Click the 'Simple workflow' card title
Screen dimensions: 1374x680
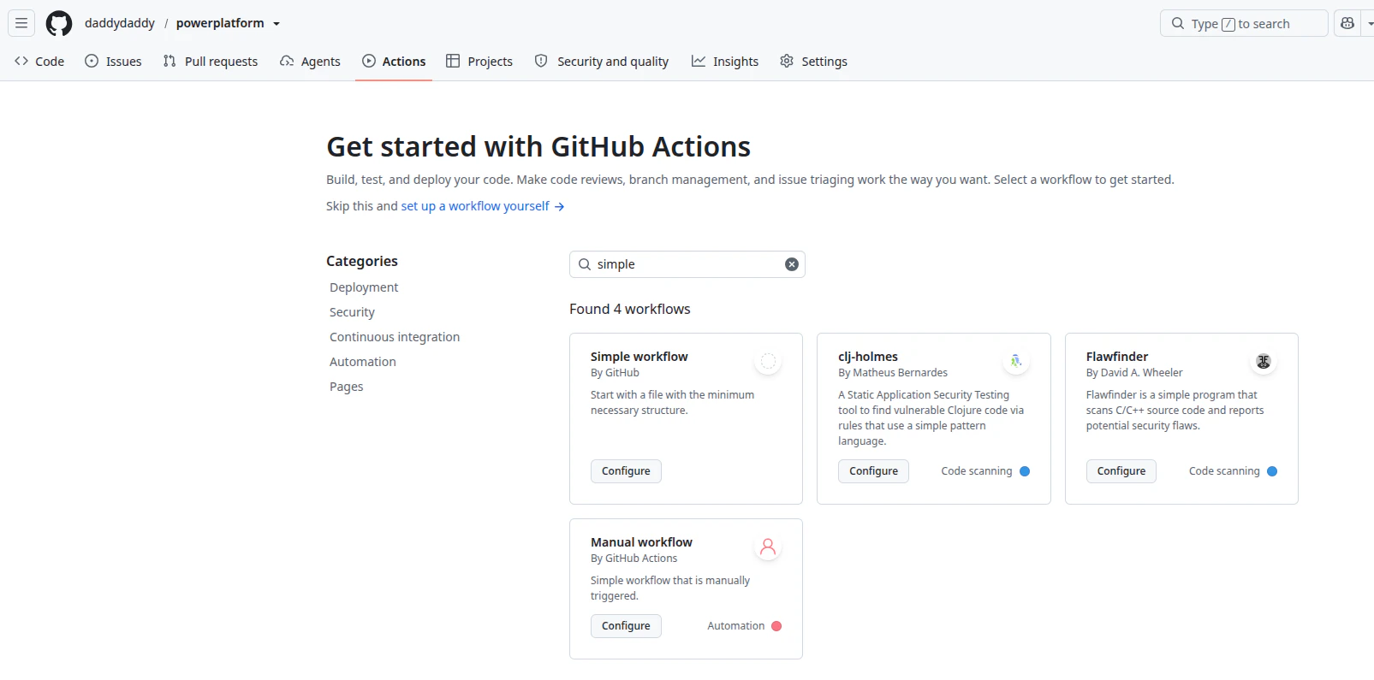pyautogui.click(x=639, y=357)
